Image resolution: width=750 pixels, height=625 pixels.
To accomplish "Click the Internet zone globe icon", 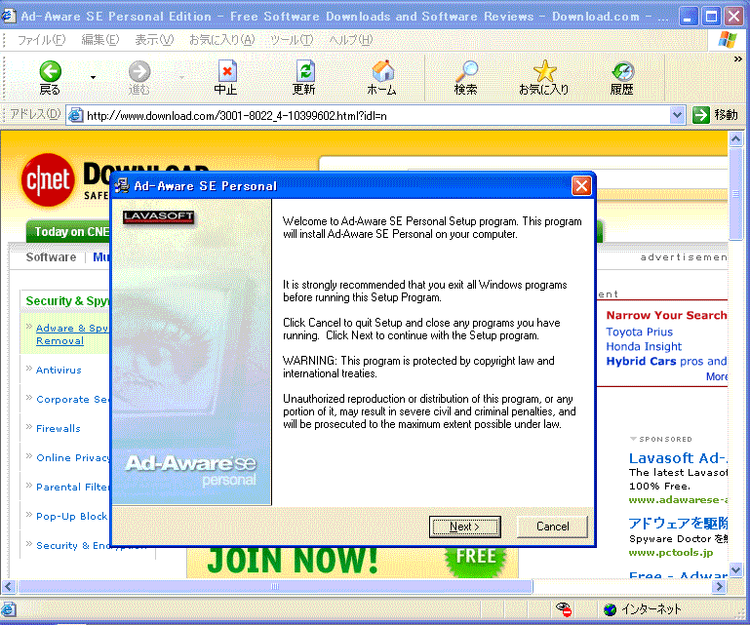I will click(610, 609).
